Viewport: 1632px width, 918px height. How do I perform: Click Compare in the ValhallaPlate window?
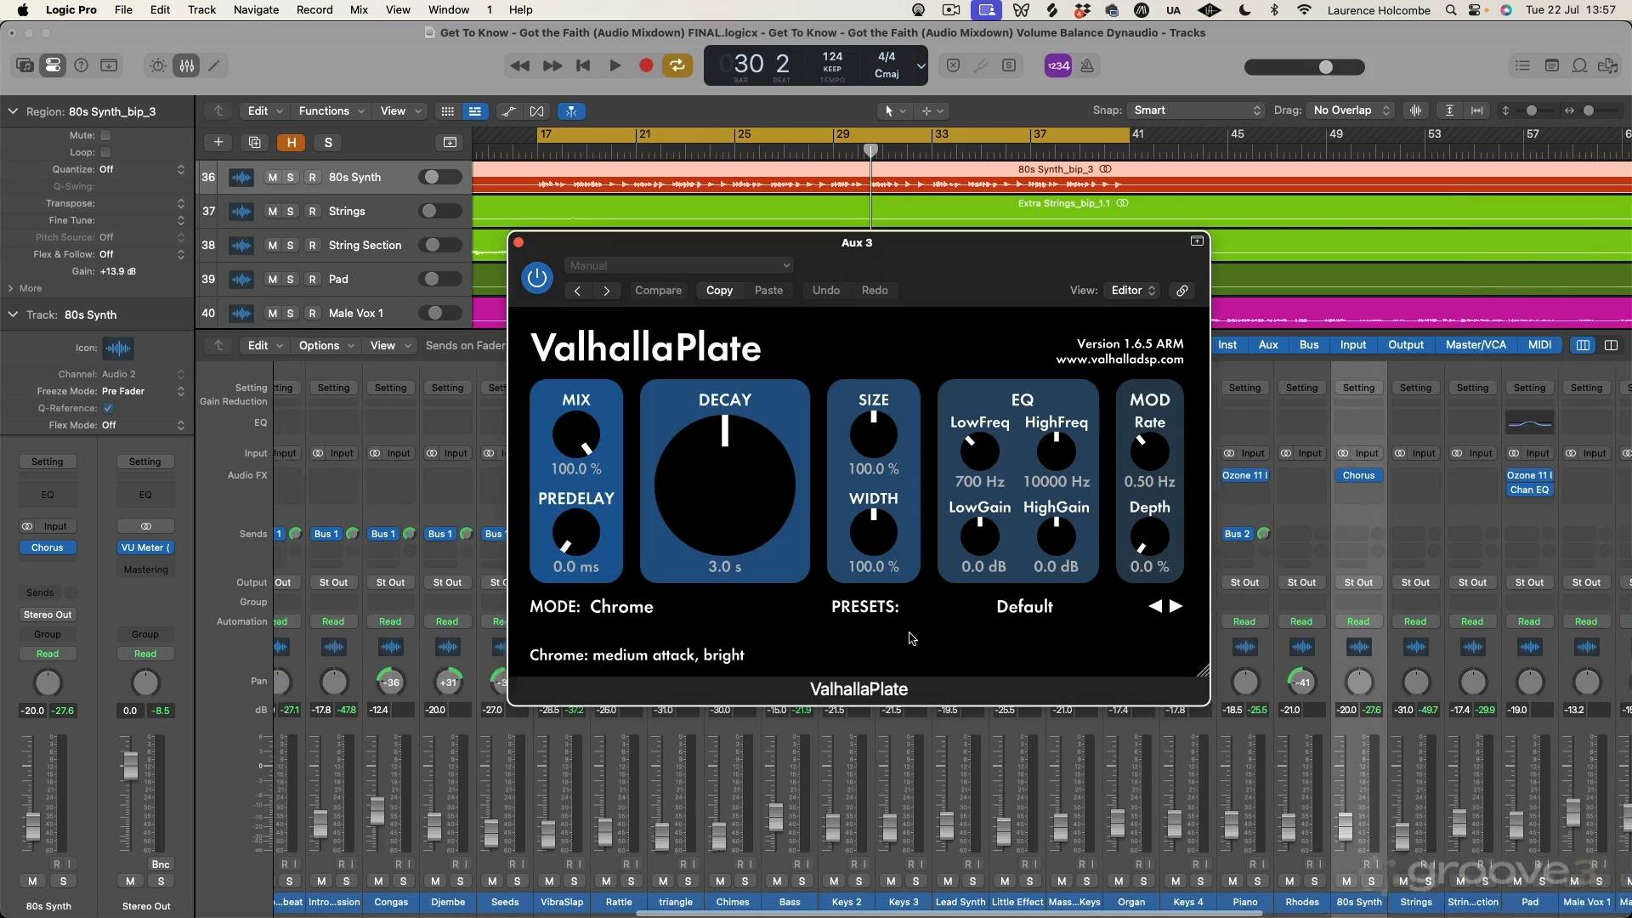(x=659, y=290)
